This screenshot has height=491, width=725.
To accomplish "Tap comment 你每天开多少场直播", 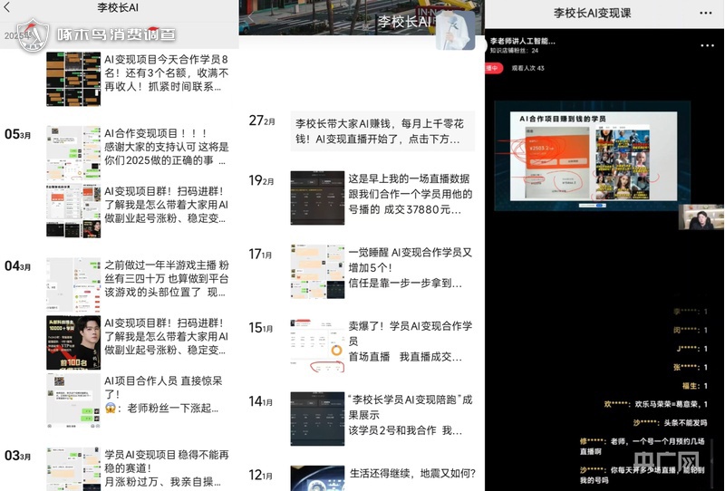I will (x=643, y=475).
